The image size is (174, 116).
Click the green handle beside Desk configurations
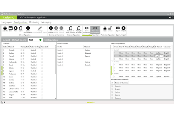[x=111, y=70]
